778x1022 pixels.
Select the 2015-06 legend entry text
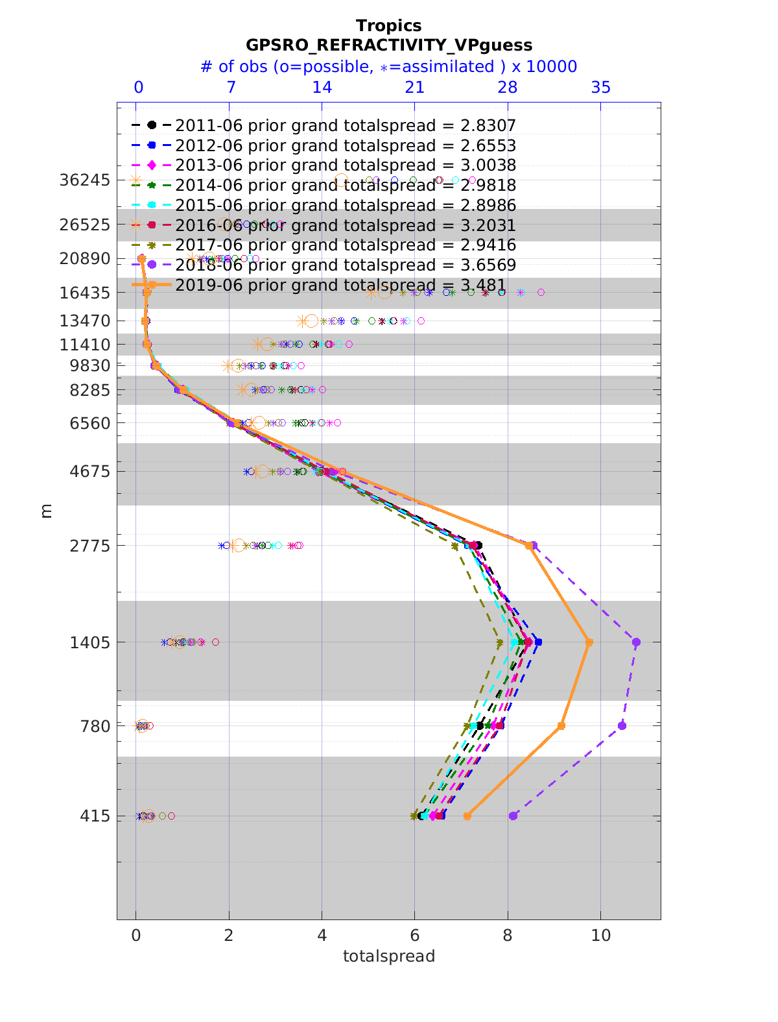pyautogui.click(x=345, y=206)
